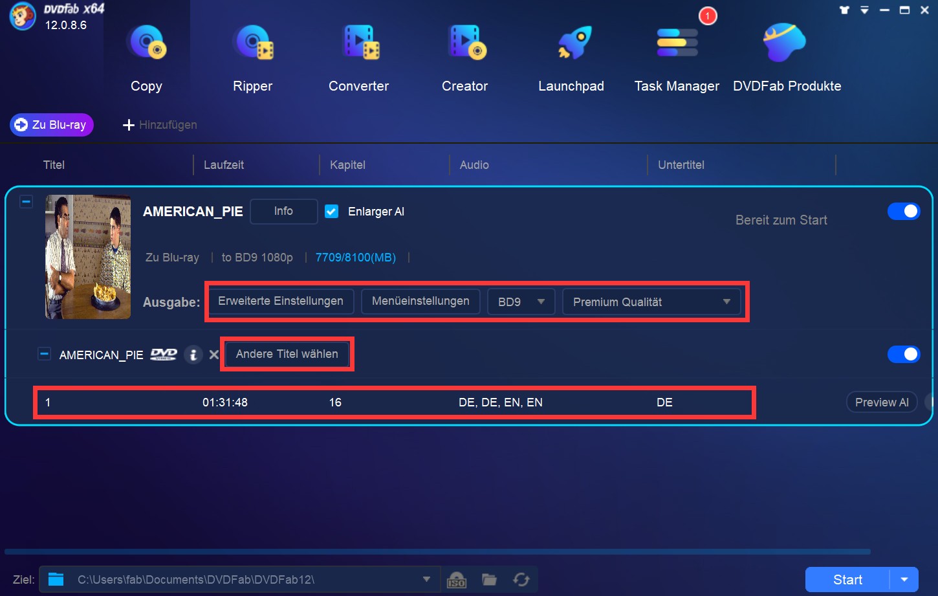The image size is (938, 596).
Task: Select the chapter count 16
Action: [335, 403]
